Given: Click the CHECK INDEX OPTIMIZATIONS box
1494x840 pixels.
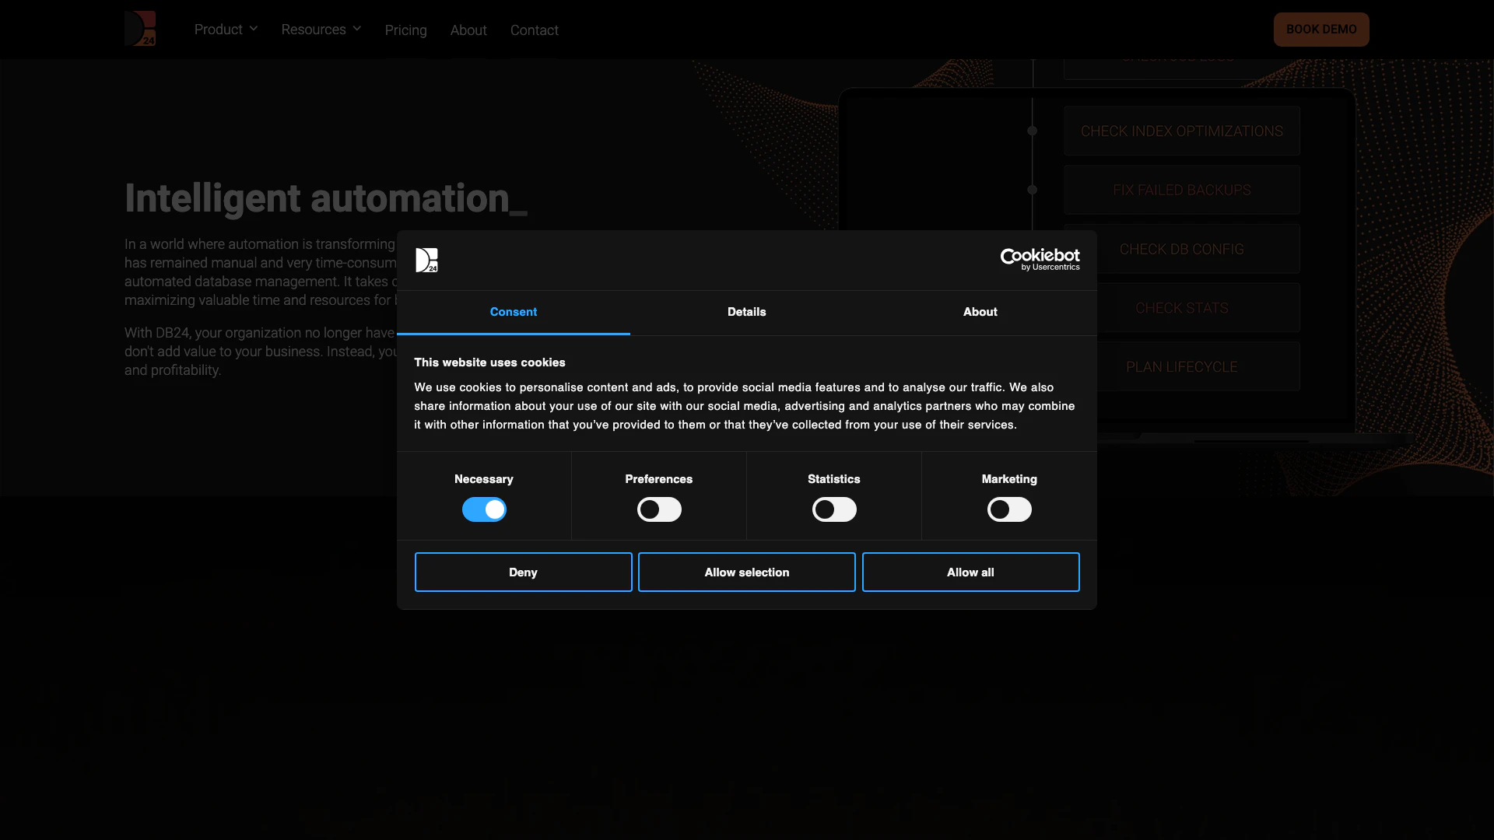Looking at the screenshot, I should [x=1181, y=131].
